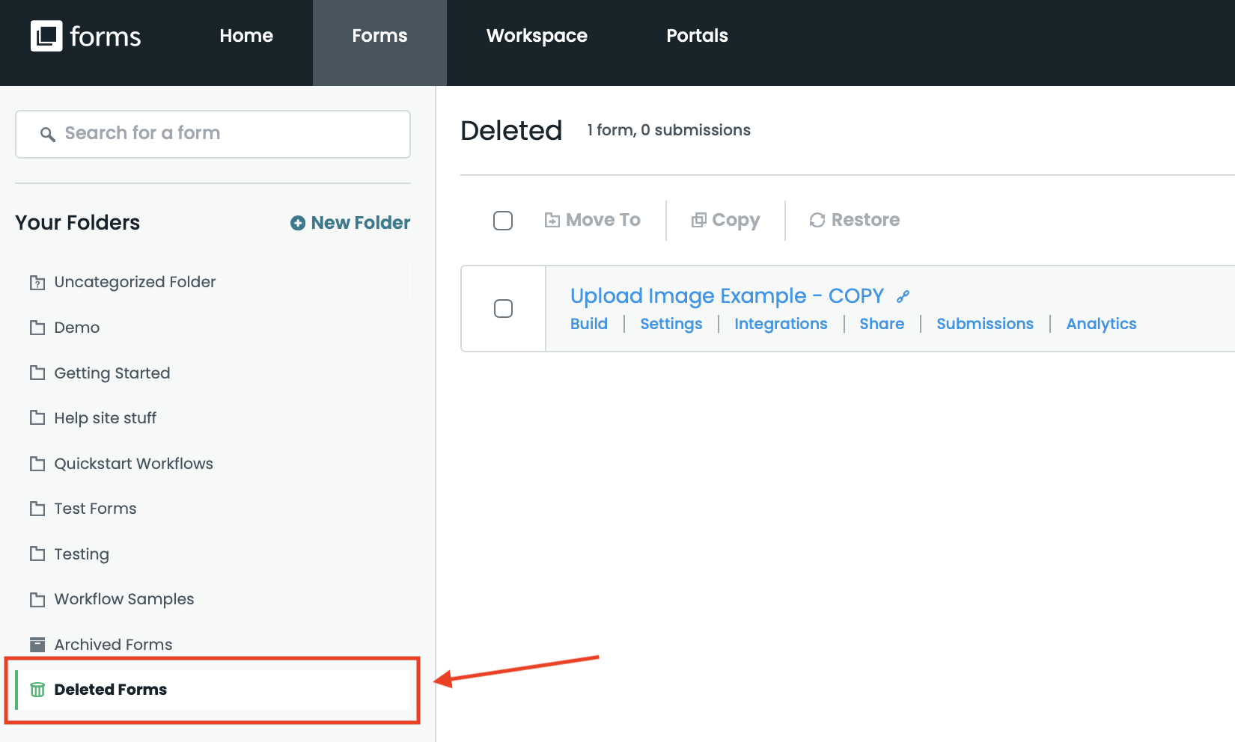Open the Home tab
The width and height of the screenshot is (1235, 742).
(246, 36)
